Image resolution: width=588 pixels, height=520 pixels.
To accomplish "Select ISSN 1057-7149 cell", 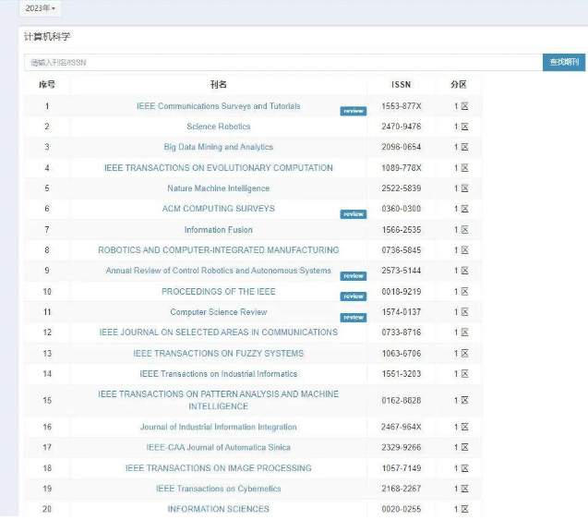I will 402,468.
